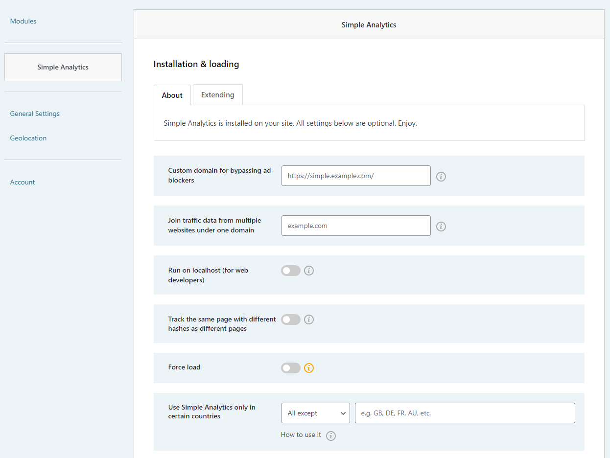Go to General Settings

(35, 114)
